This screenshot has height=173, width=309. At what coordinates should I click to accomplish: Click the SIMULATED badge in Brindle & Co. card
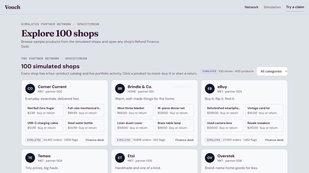(123, 140)
